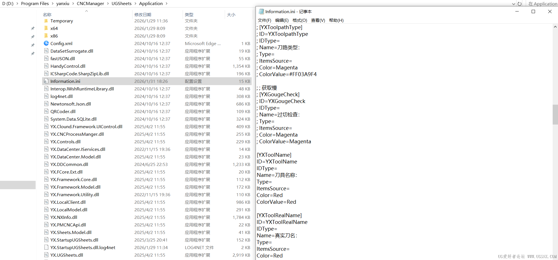
Task: Click the file icon of YX.UGSheets.dll
Action: [46, 255]
